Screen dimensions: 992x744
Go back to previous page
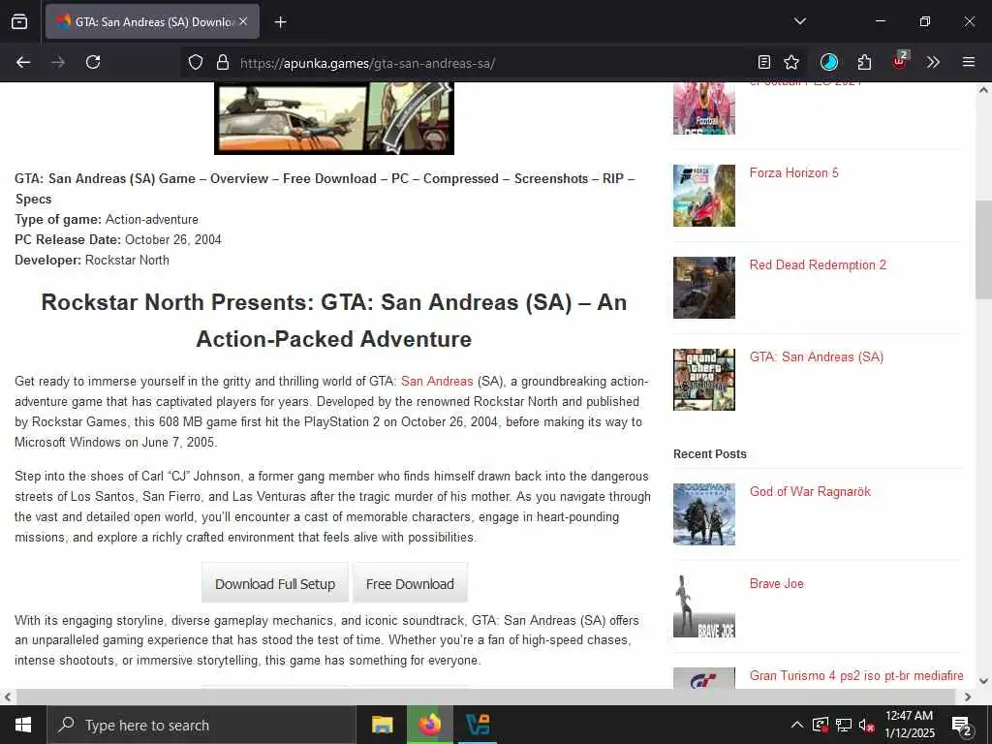point(23,62)
